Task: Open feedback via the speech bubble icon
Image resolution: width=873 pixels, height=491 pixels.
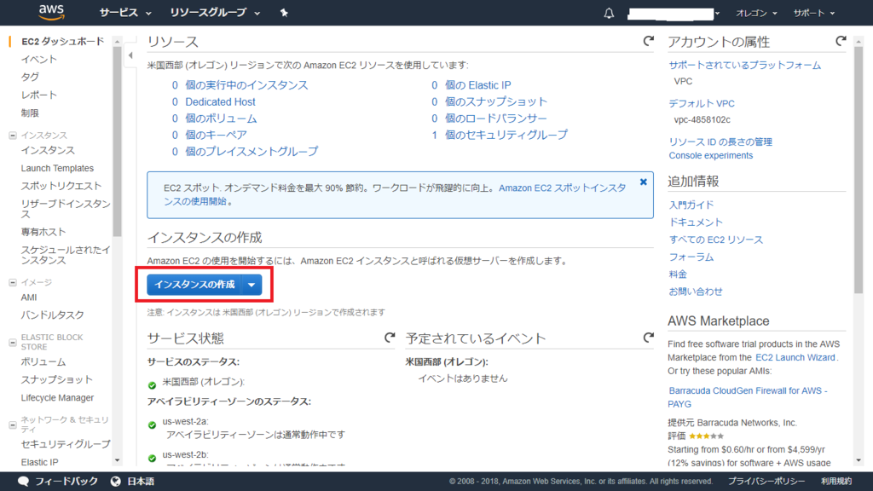Action: pos(25,480)
